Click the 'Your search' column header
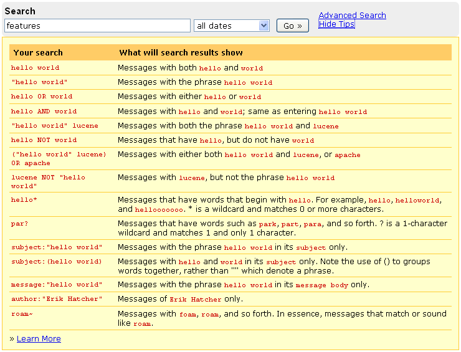Screen dimensions: 461x352 [x=38, y=52]
